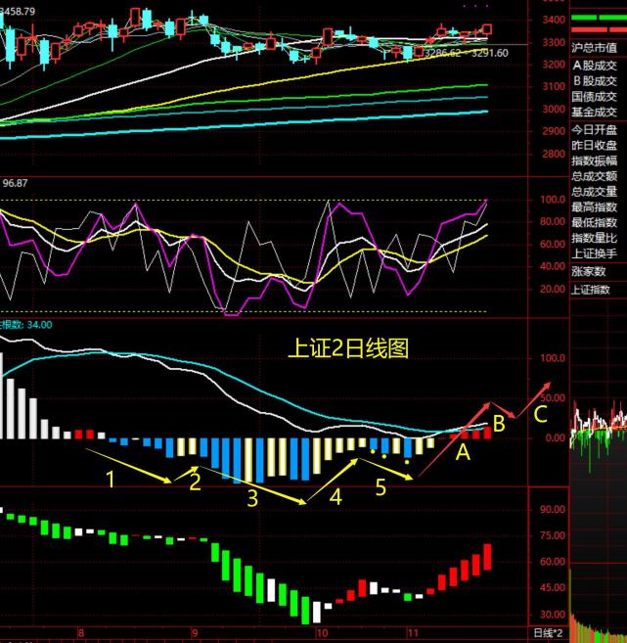Viewport: 627px width, 643px height.
Task: Click the 上证2日线图 chart title text
Action: click(346, 347)
